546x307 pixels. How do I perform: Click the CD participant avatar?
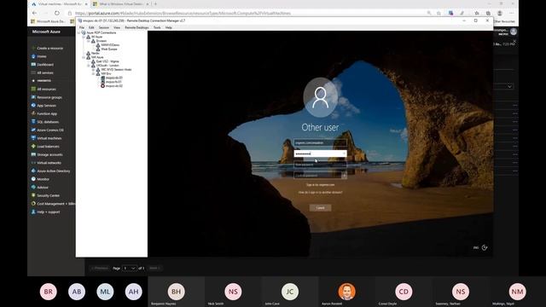tap(404, 292)
